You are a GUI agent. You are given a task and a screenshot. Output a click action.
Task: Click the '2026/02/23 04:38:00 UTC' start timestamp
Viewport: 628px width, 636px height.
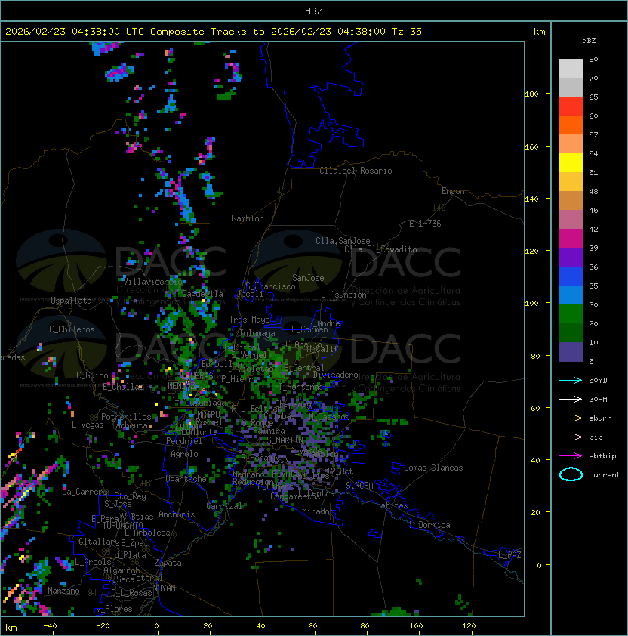pyautogui.click(x=75, y=32)
